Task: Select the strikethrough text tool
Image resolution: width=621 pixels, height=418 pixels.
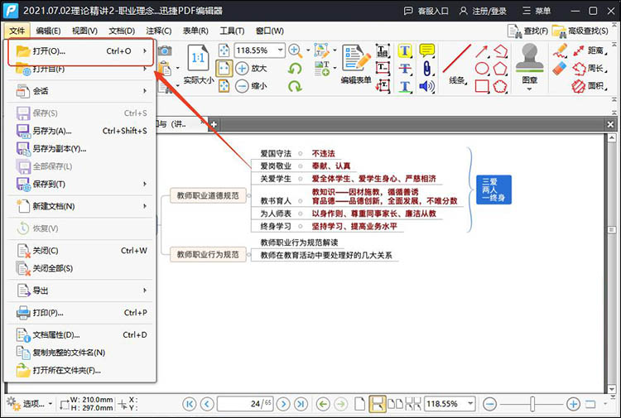Action: click(405, 69)
